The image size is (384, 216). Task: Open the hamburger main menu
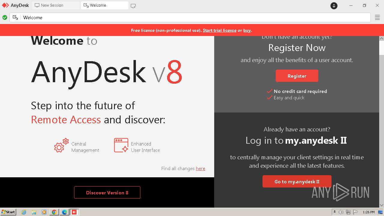point(377,17)
